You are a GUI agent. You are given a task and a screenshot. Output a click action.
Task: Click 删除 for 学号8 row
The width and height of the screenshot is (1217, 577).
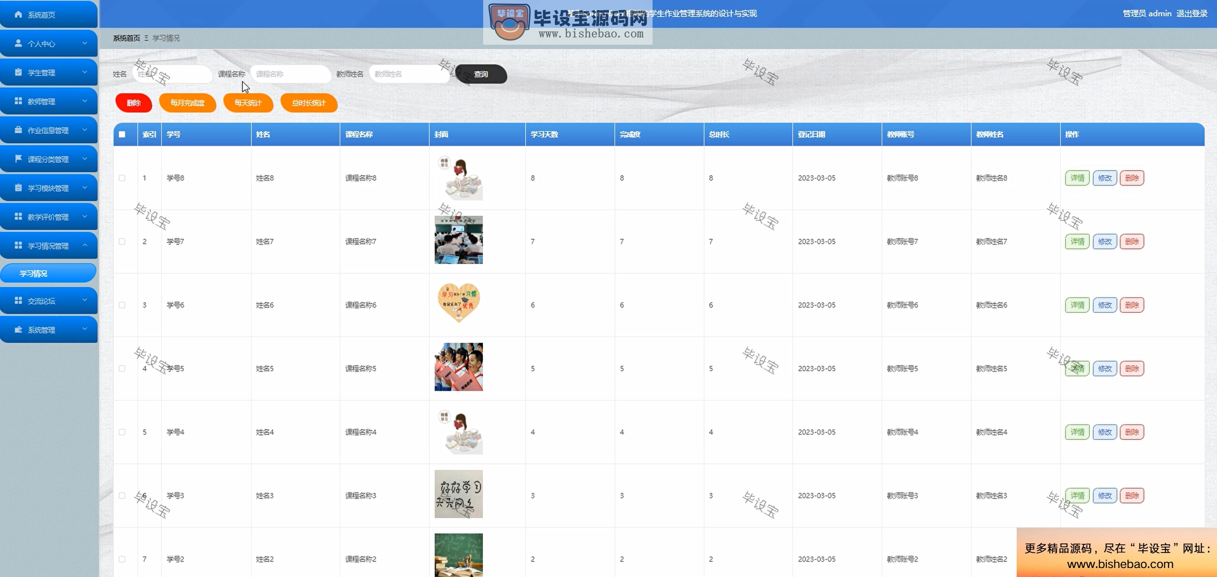tap(1132, 178)
